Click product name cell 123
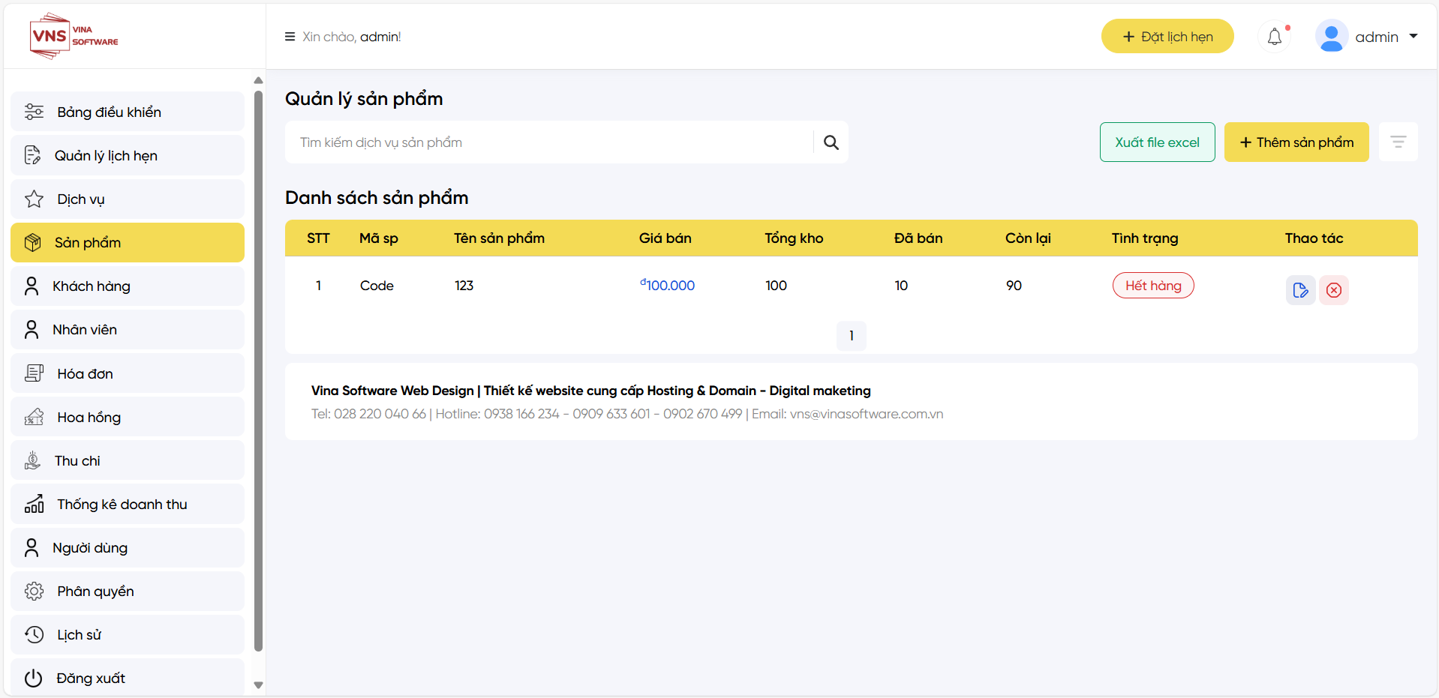 pos(464,286)
